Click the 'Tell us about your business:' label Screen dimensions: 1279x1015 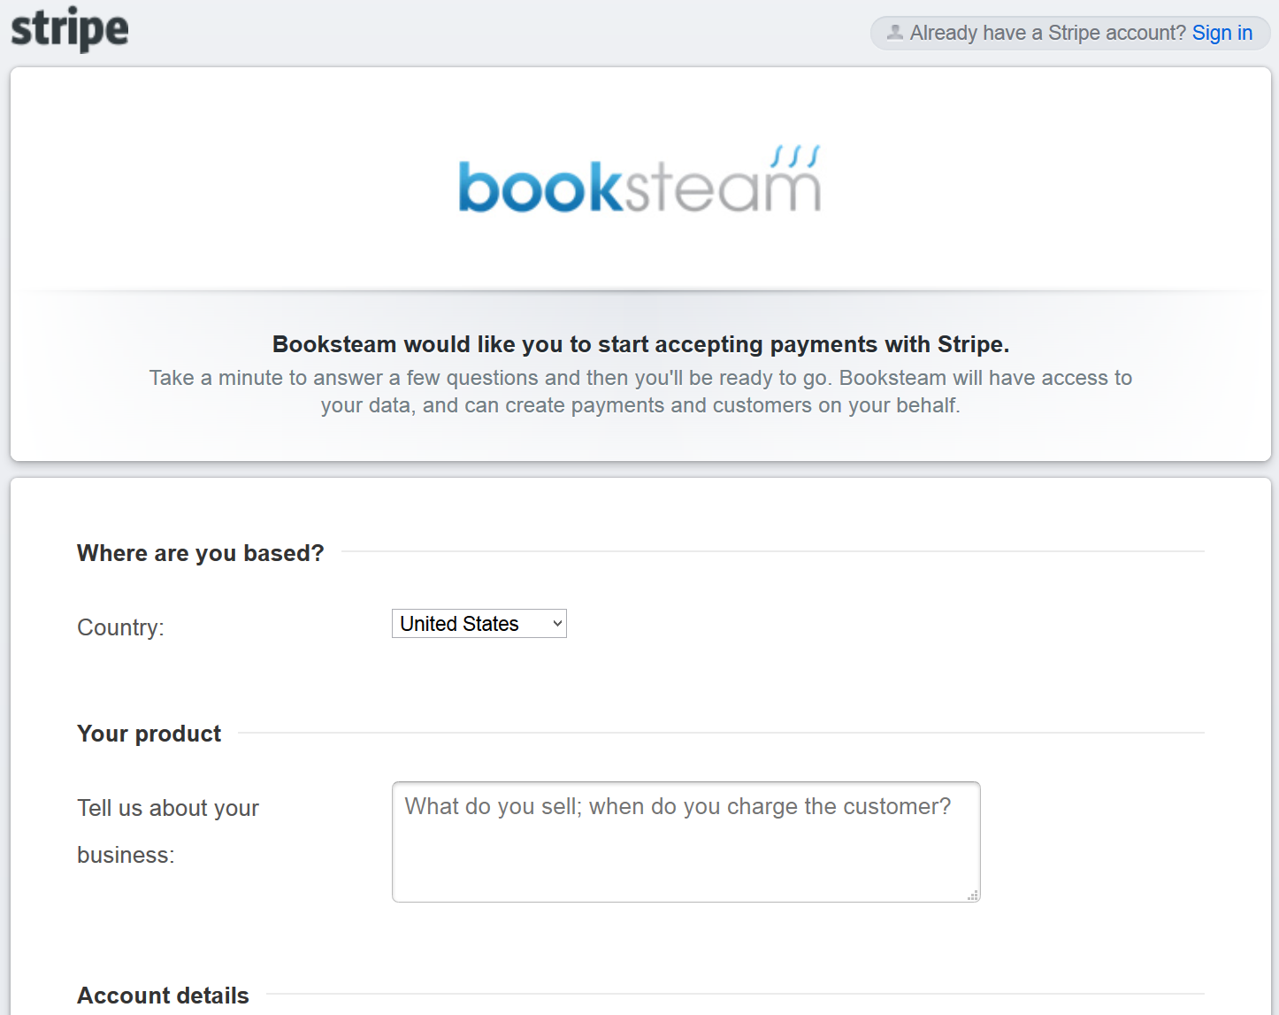pyautogui.click(x=168, y=831)
